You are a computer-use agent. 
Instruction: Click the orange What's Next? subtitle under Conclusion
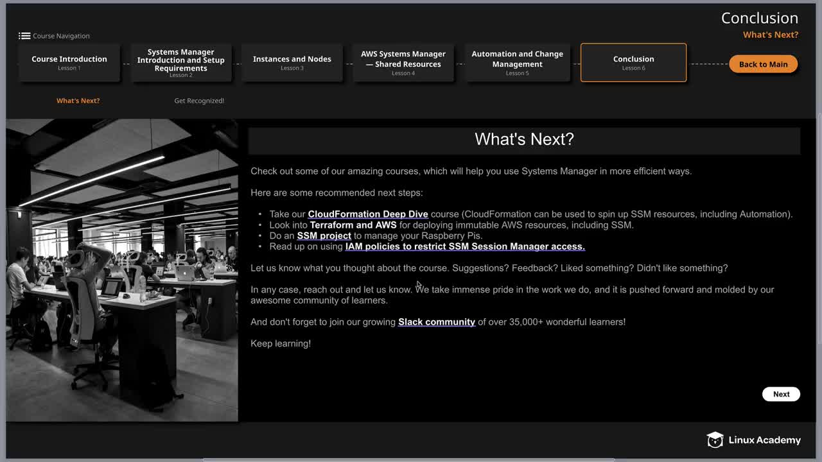pos(771,35)
